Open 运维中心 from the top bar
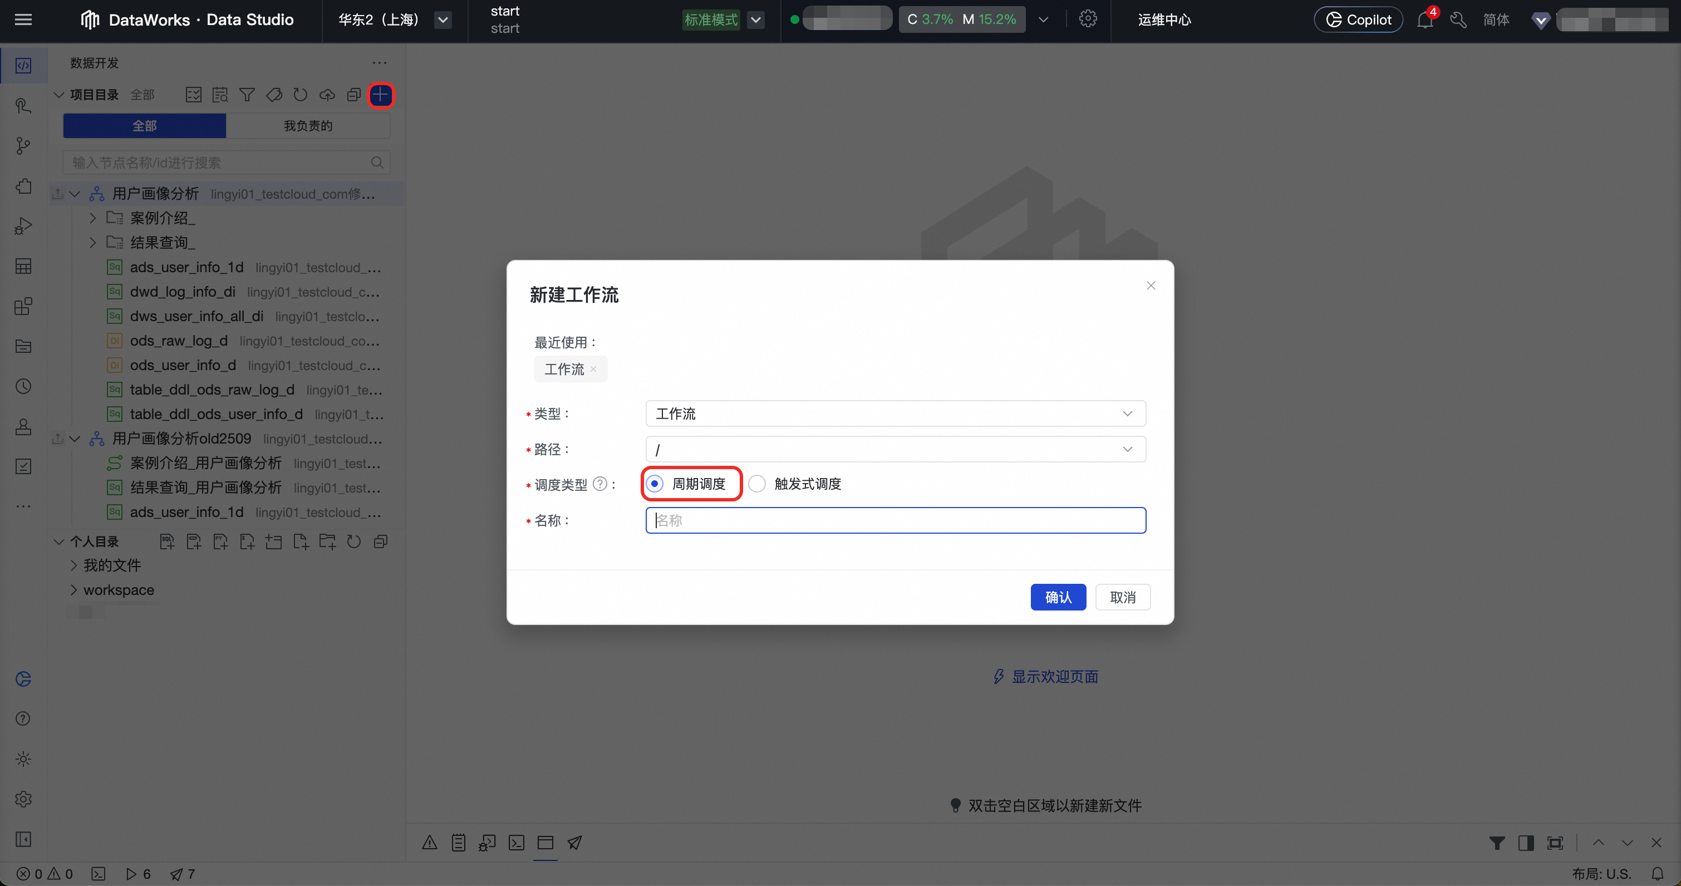The width and height of the screenshot is (1681, 886). click(1164, 19)
